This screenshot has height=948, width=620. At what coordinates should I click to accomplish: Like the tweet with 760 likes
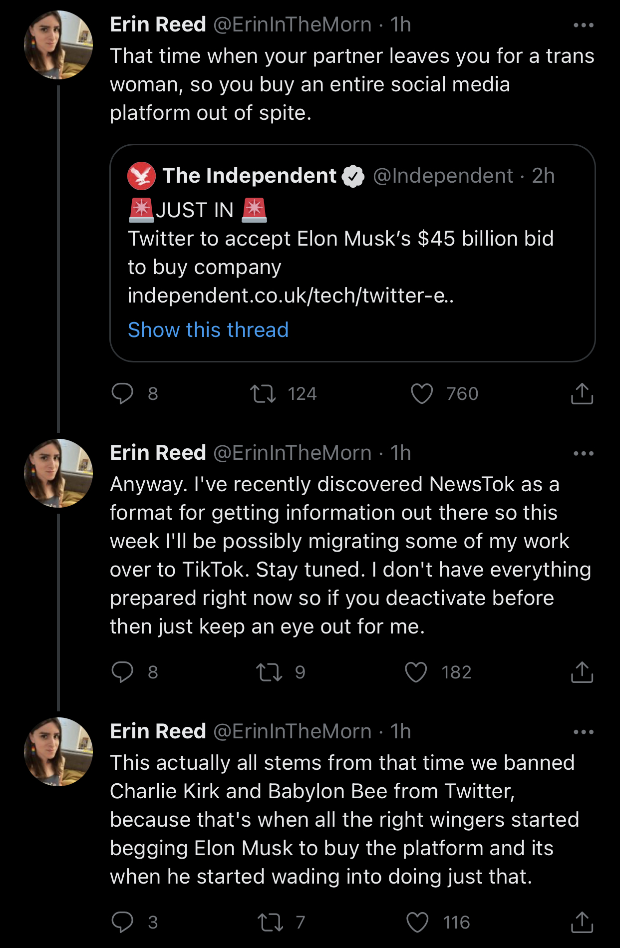click(422, 393)
